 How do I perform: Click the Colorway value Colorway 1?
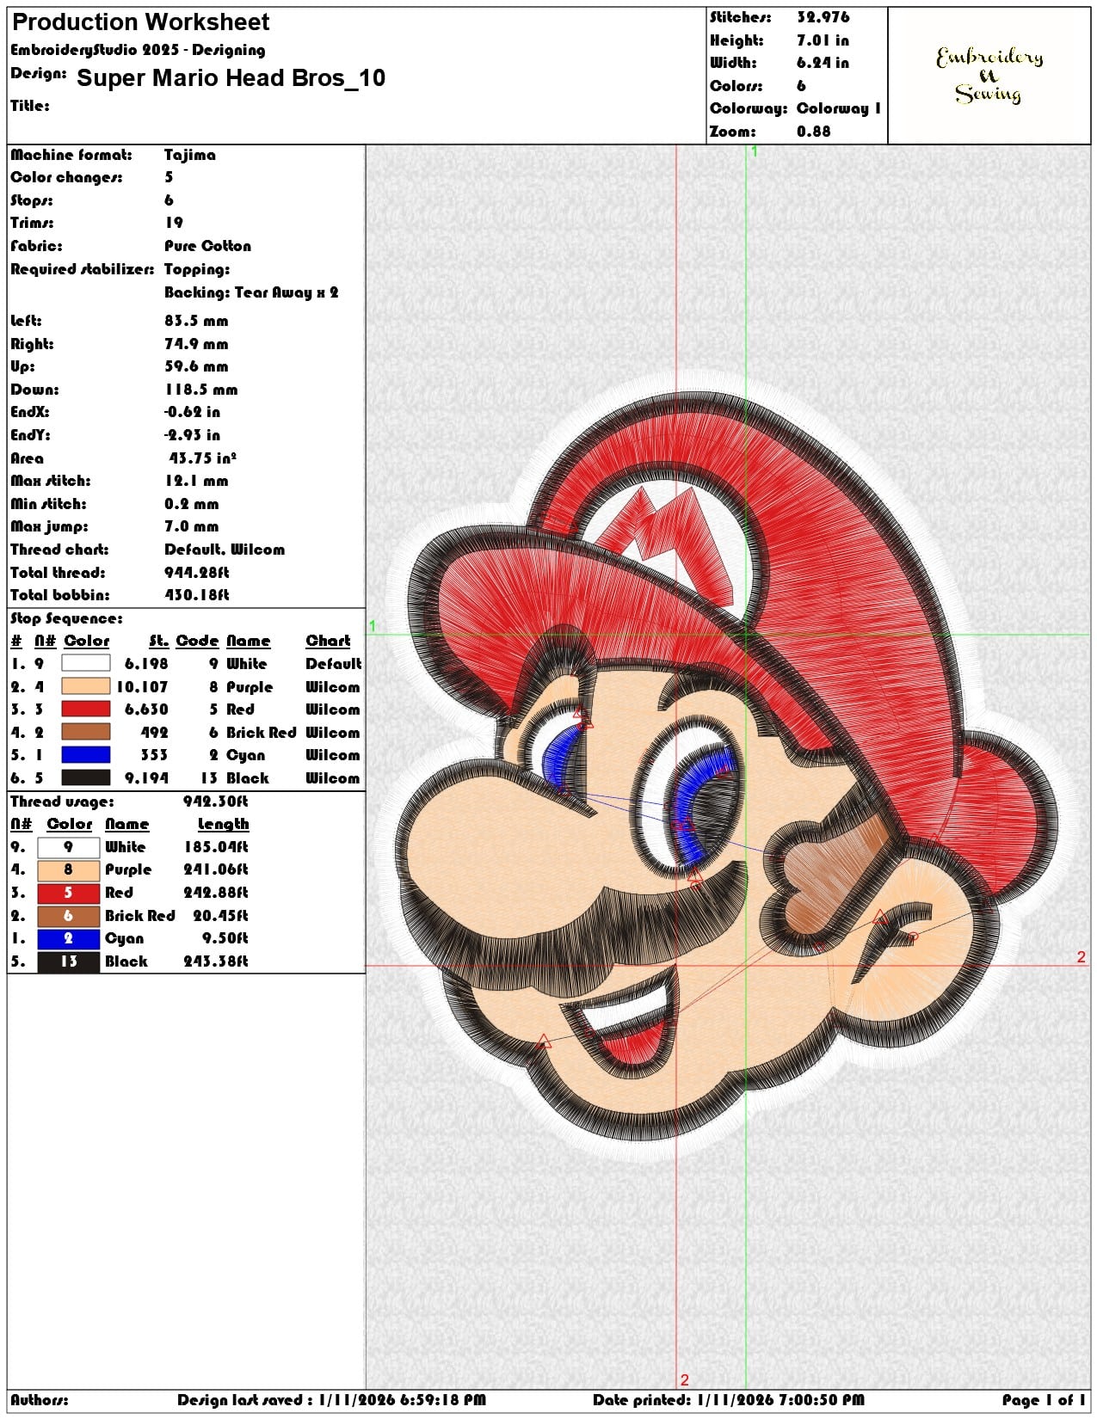point(839,108)
